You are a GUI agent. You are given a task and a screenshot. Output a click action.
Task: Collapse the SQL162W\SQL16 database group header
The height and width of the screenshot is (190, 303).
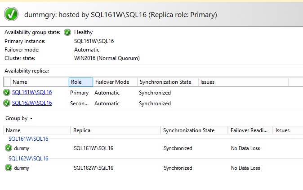(x=28, y=158)
